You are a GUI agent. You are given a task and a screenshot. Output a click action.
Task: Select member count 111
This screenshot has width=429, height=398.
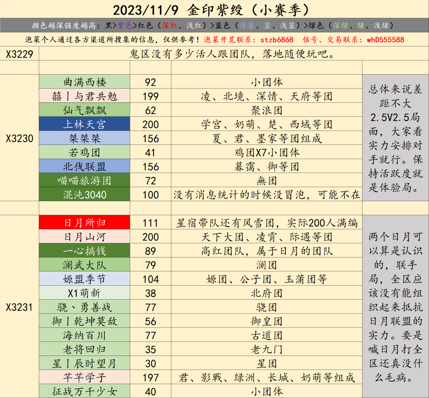click(x=151, y=223)
